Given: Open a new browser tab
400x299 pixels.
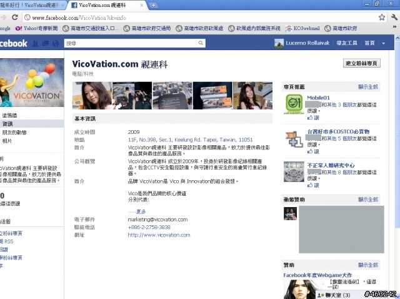Looking at the screenshot, I should pos(153,5).
